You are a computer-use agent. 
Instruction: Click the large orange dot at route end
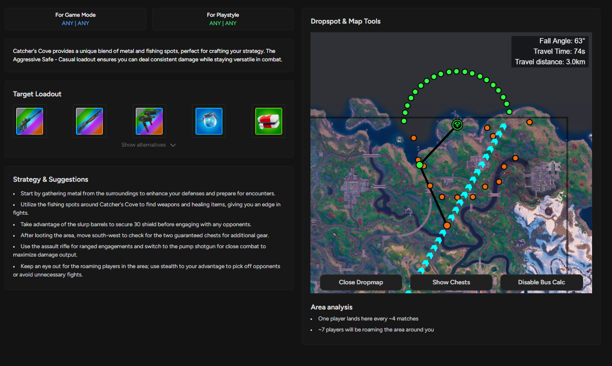click(447, 226)
